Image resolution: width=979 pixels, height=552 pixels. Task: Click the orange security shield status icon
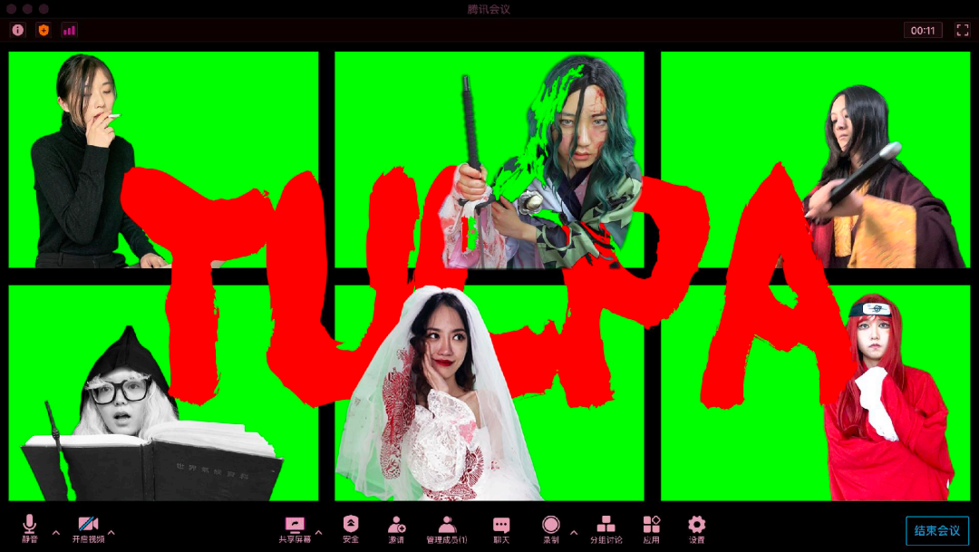point(44,30)
